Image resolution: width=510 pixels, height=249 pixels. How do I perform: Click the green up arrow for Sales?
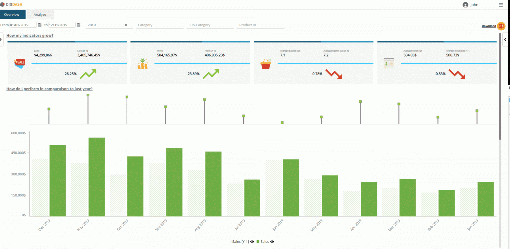88,74
